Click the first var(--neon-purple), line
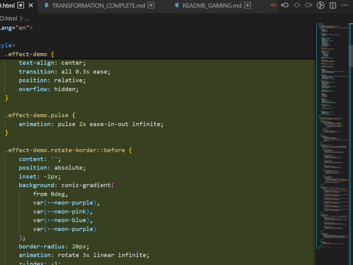353x265 pixels. [66, 203]
